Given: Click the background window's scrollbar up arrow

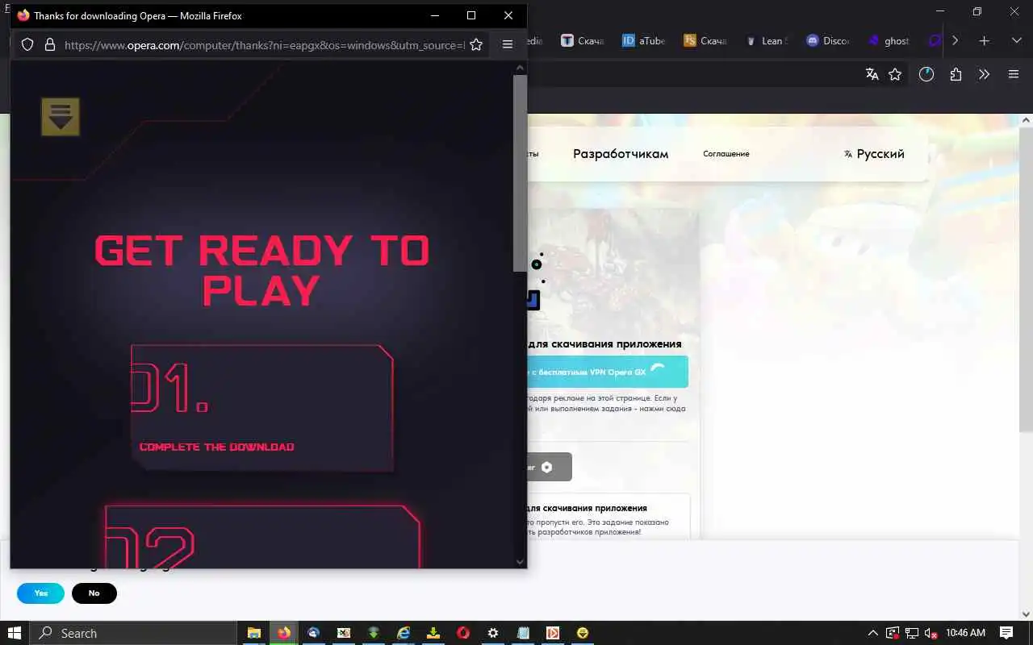Looking at the screenshot, I should [x=1027, y=120].
